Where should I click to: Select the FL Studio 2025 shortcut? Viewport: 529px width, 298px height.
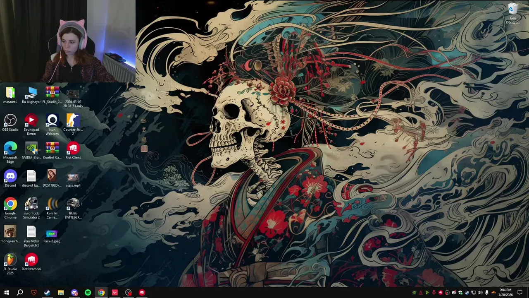click(10, 264)
